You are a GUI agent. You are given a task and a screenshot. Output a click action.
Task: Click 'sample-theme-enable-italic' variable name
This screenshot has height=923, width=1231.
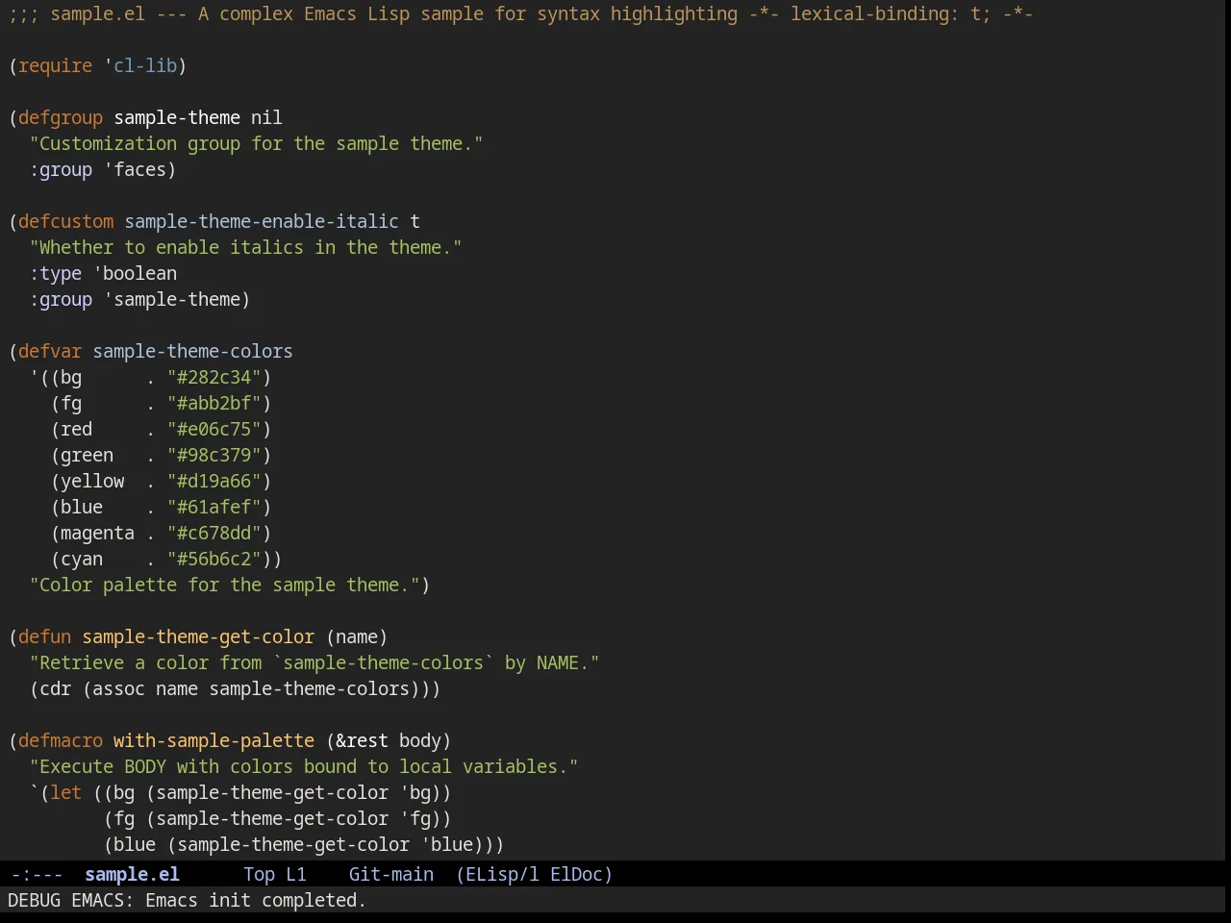point(262,221)
